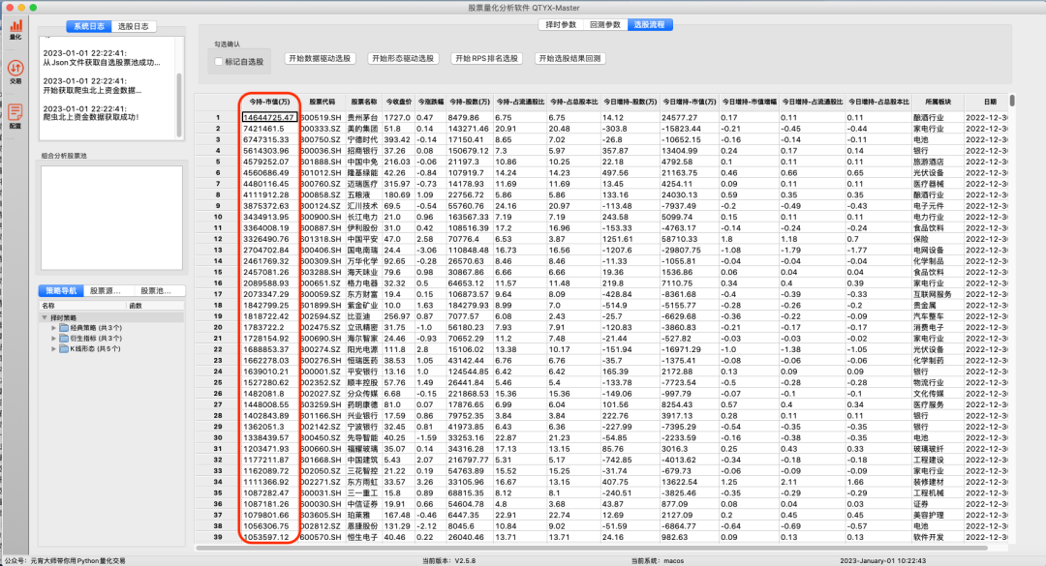Viewport: 1046px width, 566px height.
Task: Select the 经典策略 folder icon
Action: click(64, 328)
